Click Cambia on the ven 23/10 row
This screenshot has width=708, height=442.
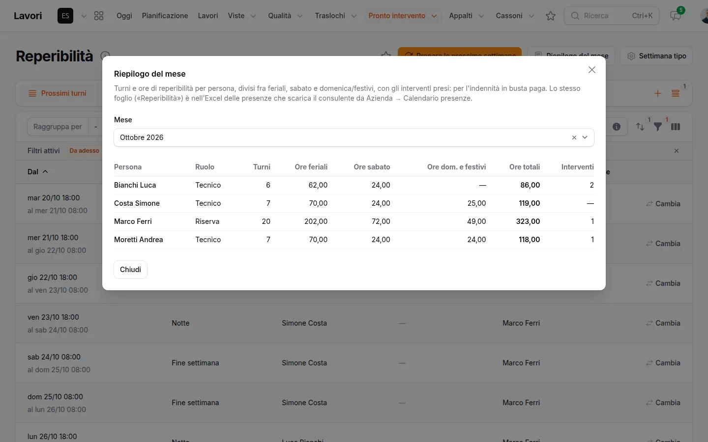click(x=663, y=323)
